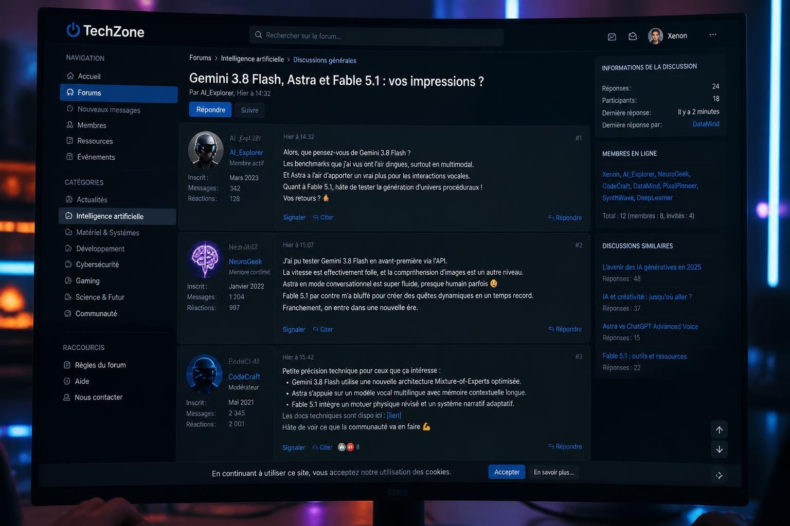Open the AI_Explorer username link in post #1
The image size is (790, 526).
(x=246, y=153)
